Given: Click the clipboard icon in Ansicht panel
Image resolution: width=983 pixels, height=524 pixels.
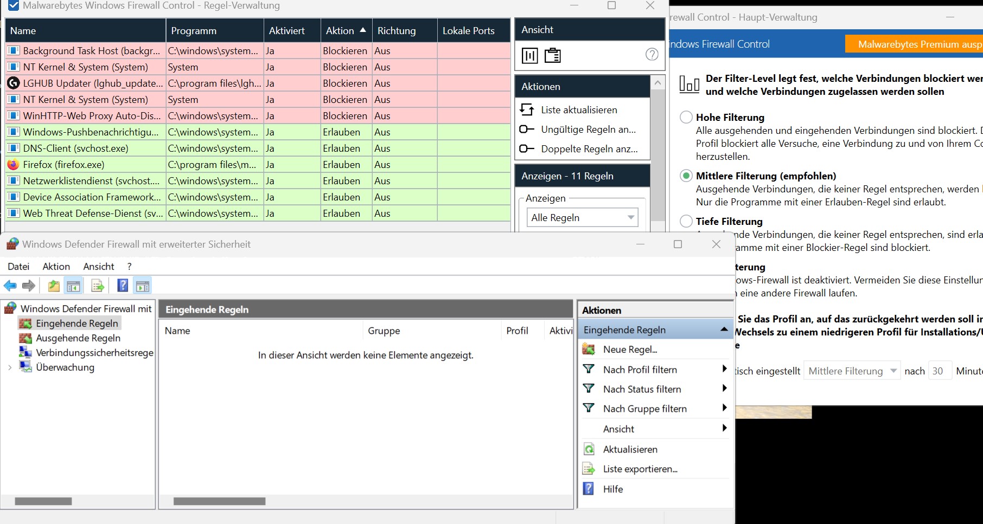Looking at the screenshot, I should pos(553,55).
